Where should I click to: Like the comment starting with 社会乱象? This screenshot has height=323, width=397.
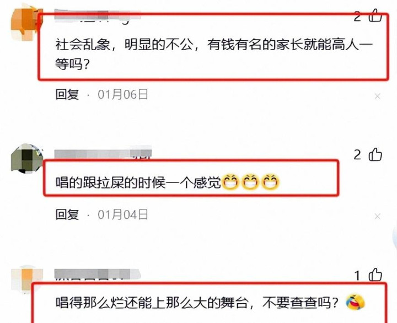375,15
